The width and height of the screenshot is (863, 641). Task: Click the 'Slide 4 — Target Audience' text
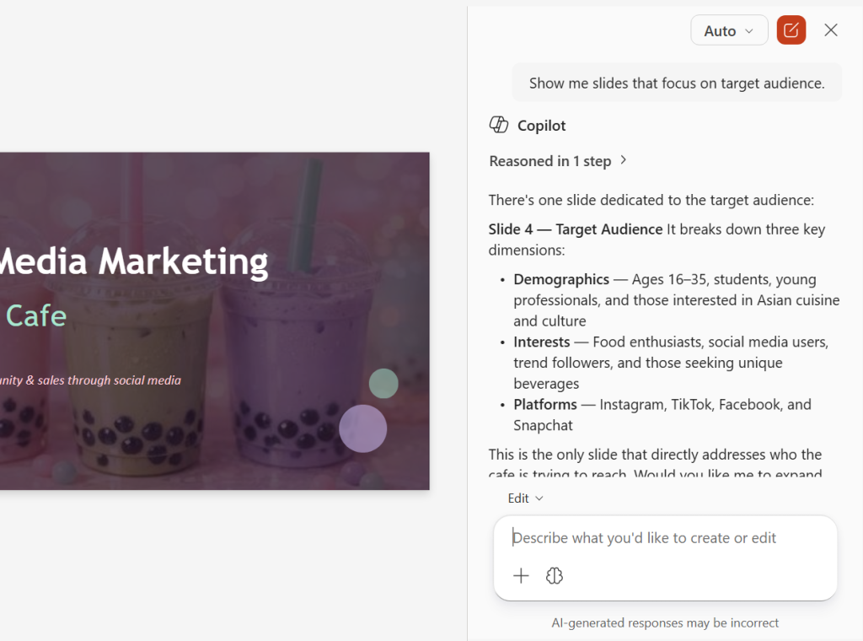coord(575,229)
